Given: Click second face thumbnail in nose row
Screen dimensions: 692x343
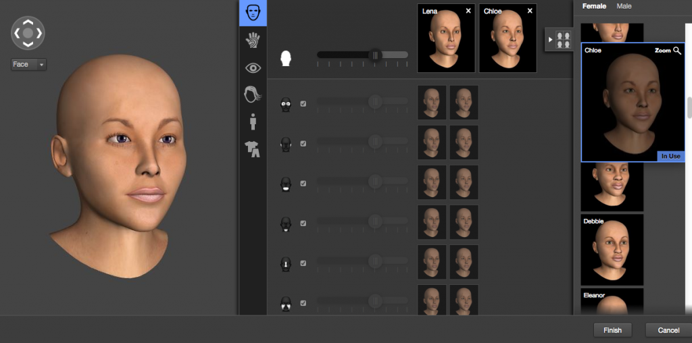Looking at the screenshot, I should pyautogui.click(x=464, y=262).
